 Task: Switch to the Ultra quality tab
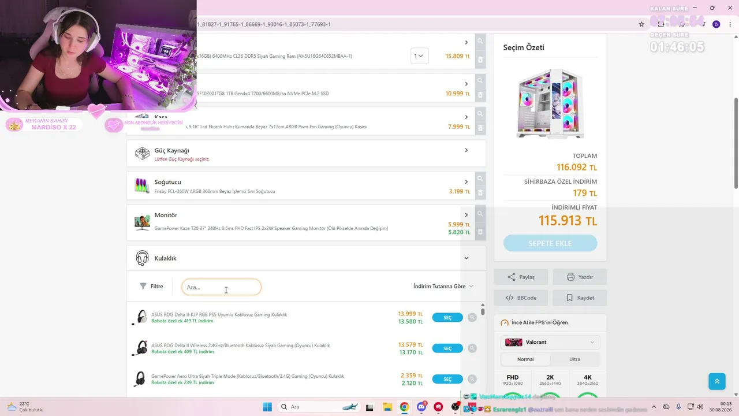coord(574,359)
